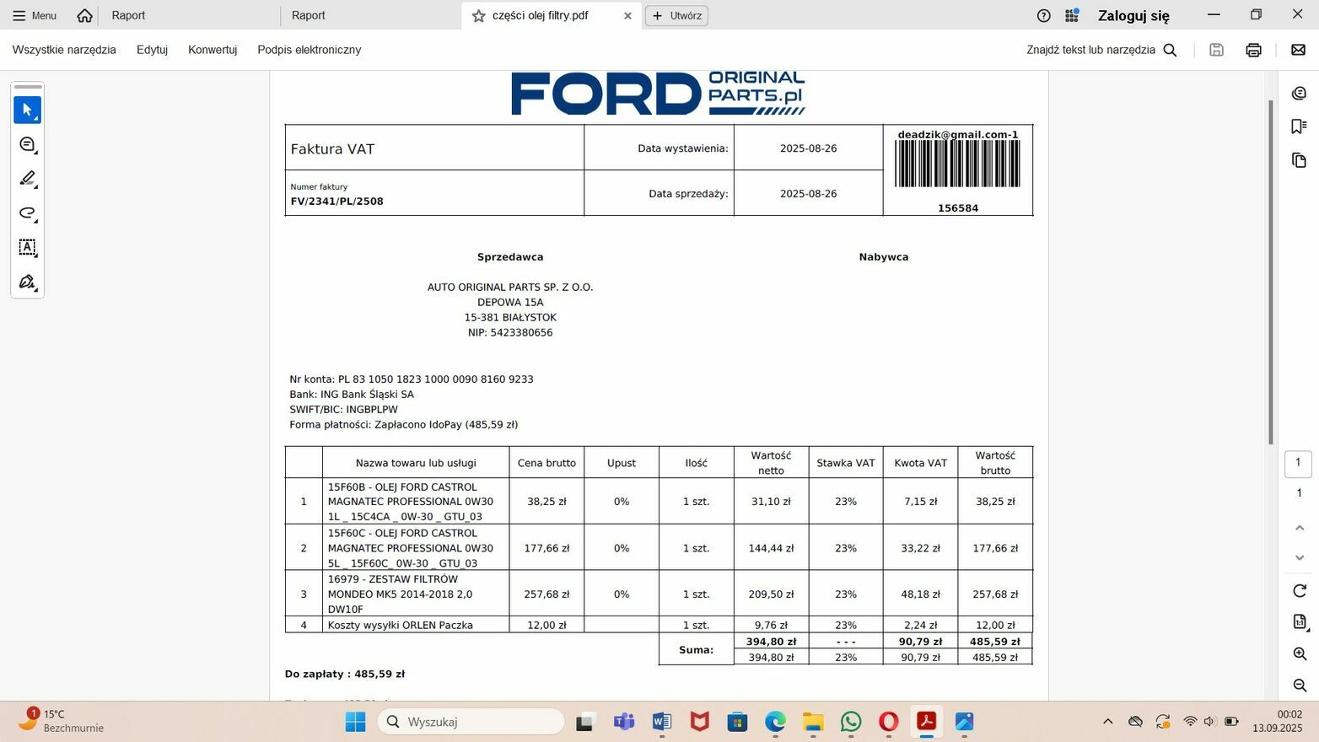Open Microsoft Store from taskbar
Screen dimensions: 1319x742
738,722
